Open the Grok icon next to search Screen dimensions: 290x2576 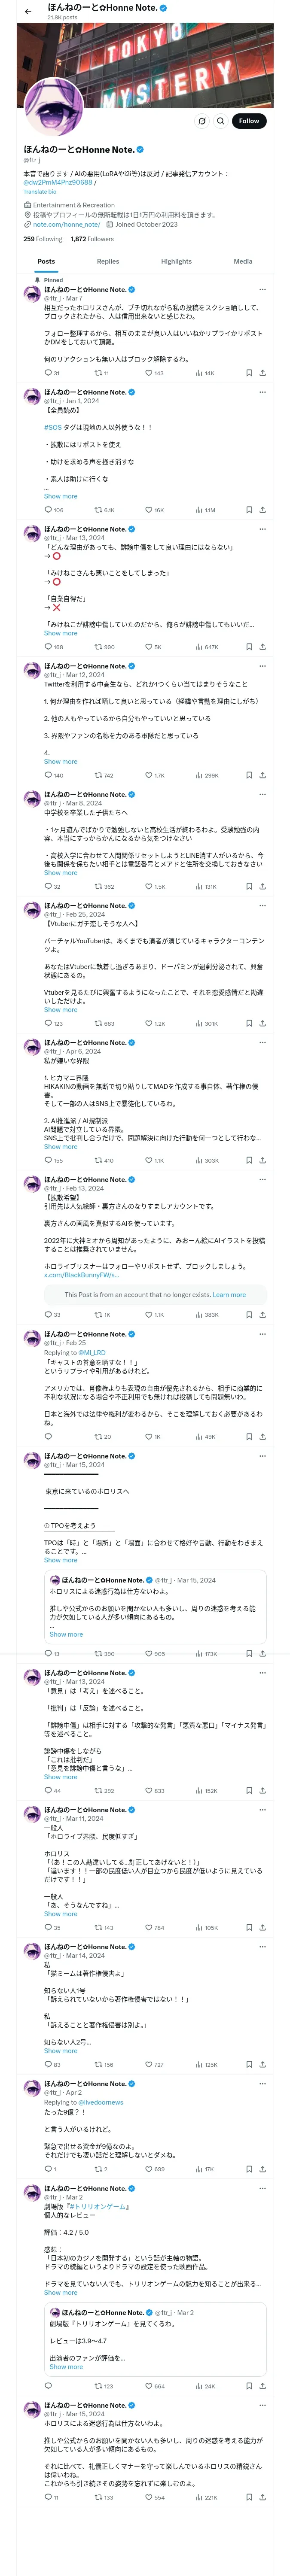(x=202, y=121)
